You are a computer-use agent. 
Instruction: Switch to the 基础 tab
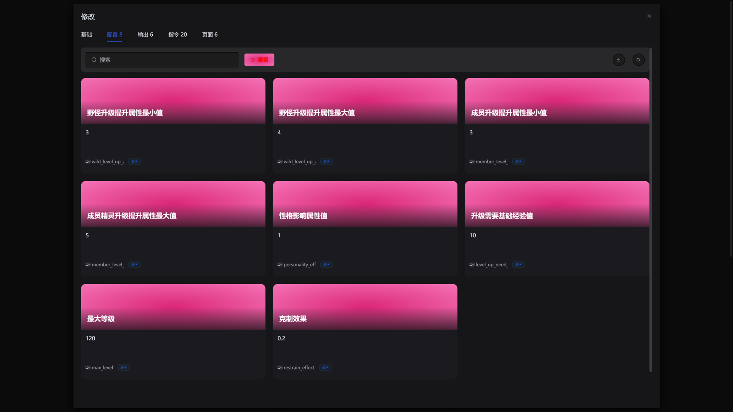86,35
